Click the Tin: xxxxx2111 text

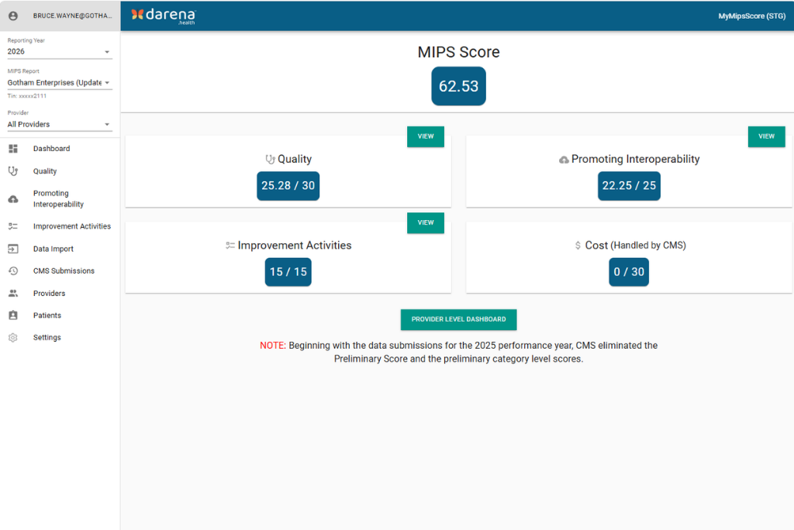(27, 95)
